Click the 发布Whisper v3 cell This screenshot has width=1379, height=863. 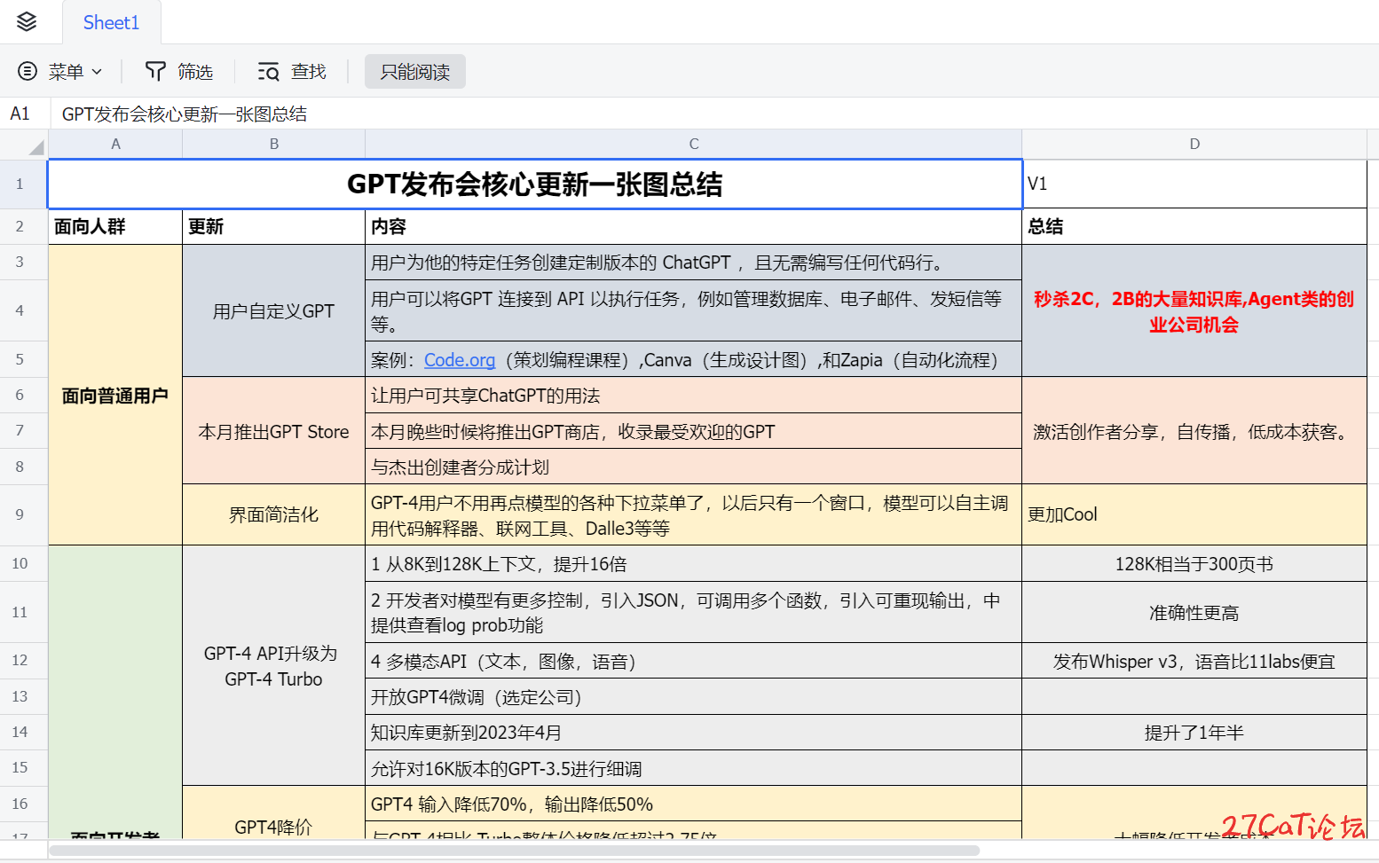point(1194,662)
